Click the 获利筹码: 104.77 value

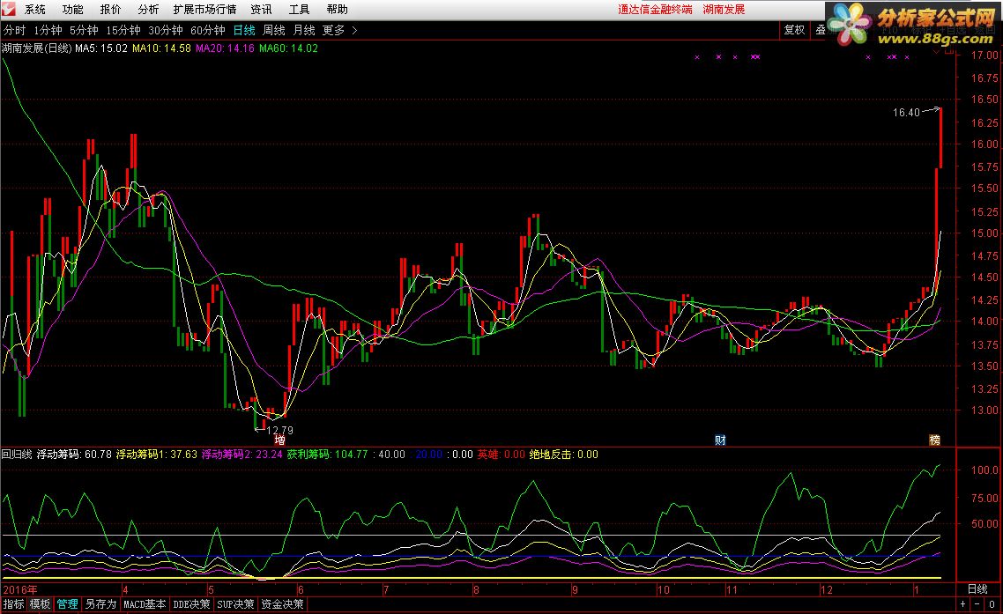pyautogui.click(x=327, y=454)
